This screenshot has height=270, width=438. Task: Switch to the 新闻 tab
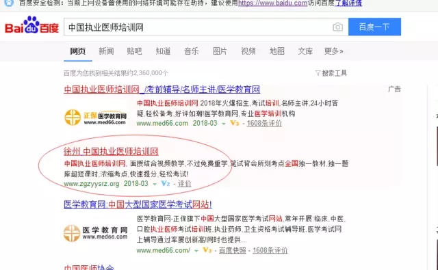point(106,51)
